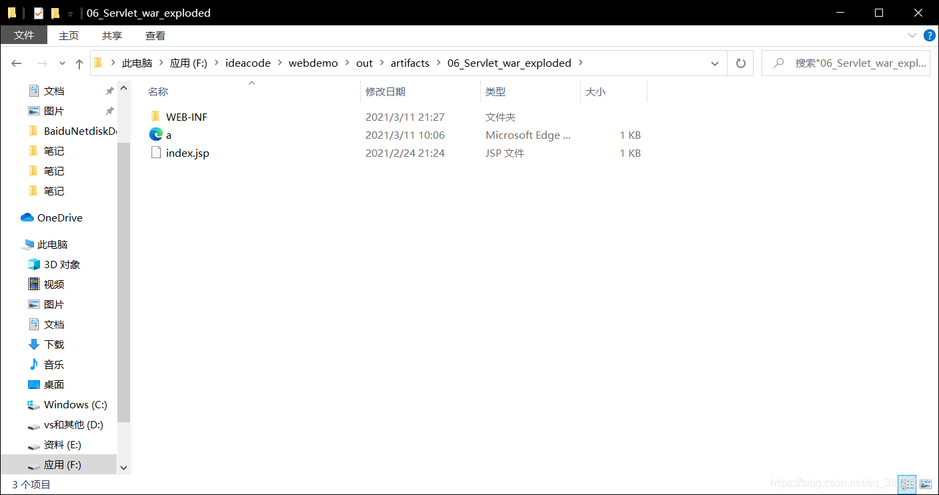Viewport: 939px width, 495px height.
Task: Open the Help question mark icon
Action: coord(929,35)
